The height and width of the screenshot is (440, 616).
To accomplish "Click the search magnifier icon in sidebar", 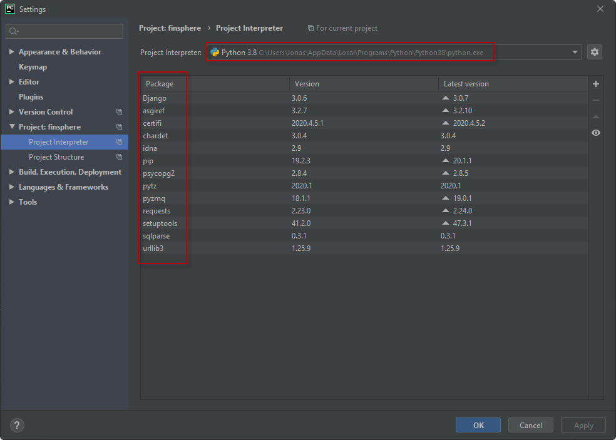I will coord(14,31).
